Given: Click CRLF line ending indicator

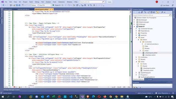Looking at the screenshot, I should click(129, 87).
